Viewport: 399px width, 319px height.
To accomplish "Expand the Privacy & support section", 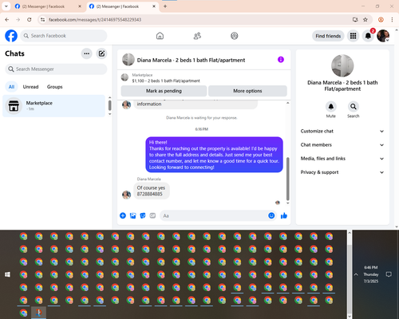I will 342,172.
